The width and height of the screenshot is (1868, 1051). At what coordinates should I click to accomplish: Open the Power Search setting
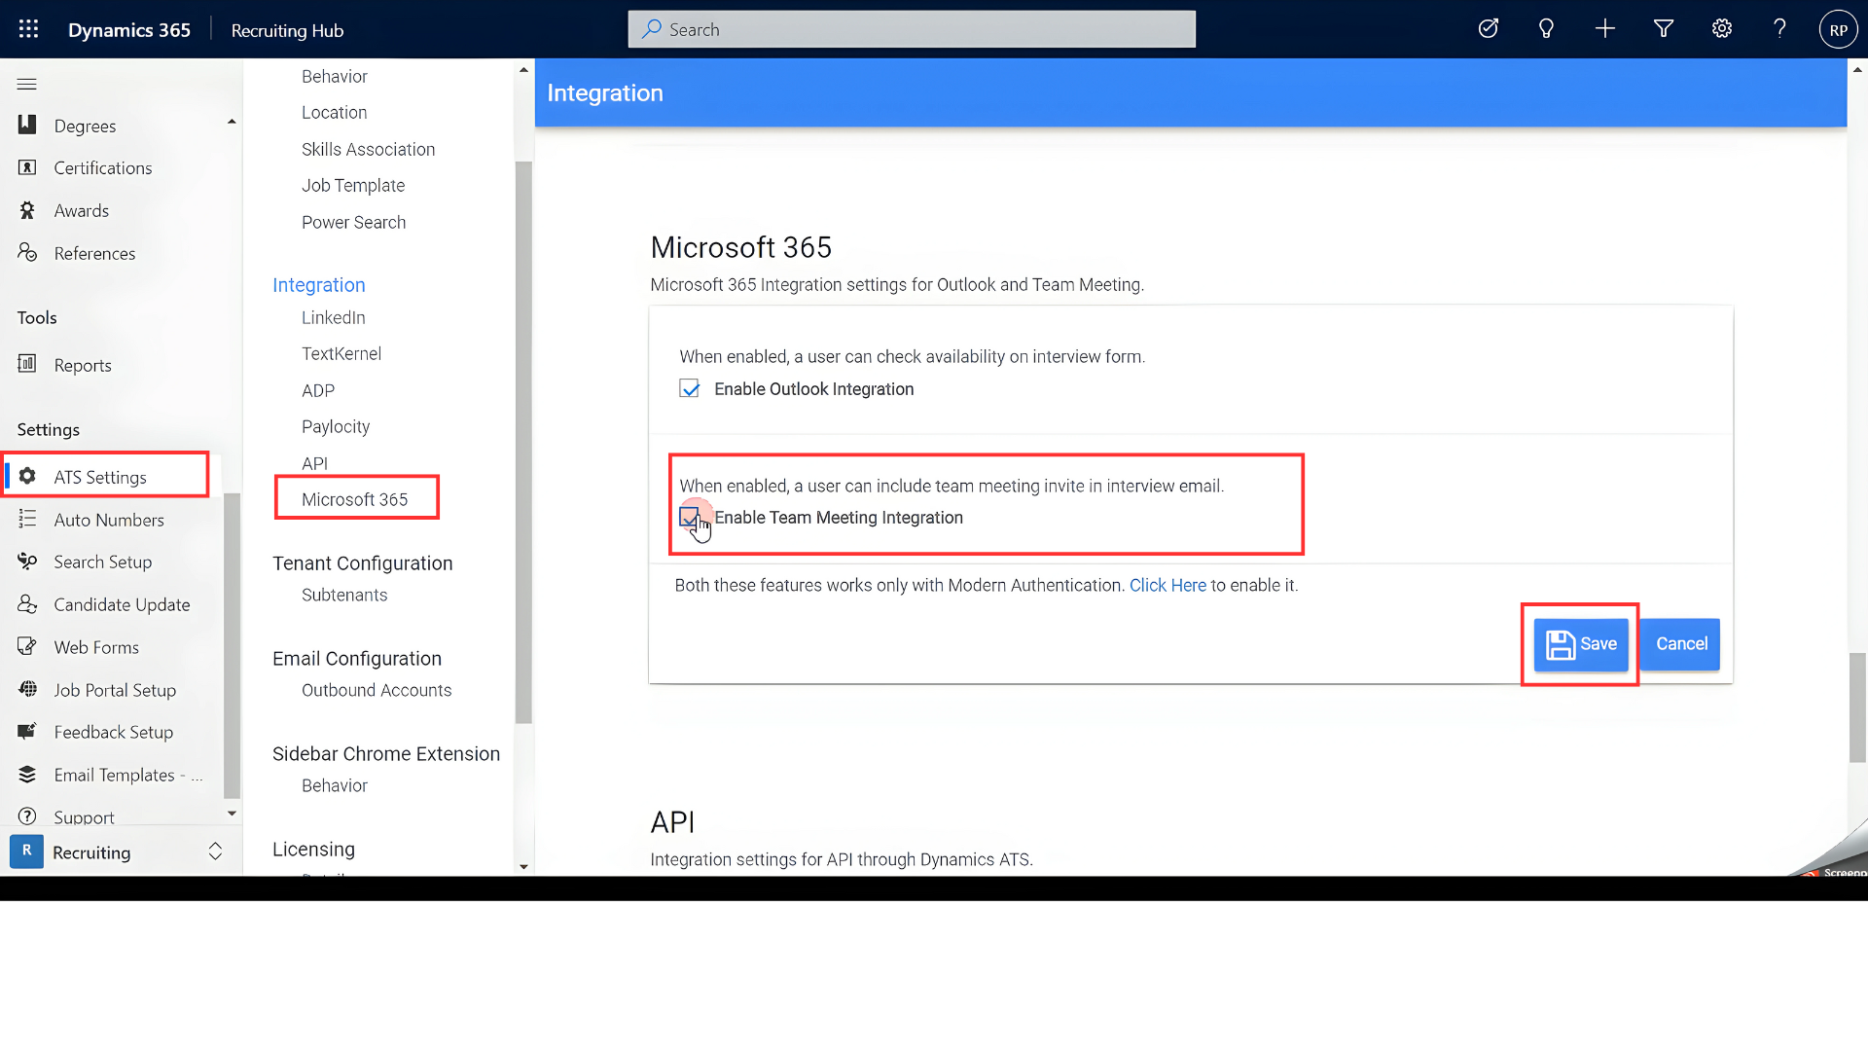(353, 222)
